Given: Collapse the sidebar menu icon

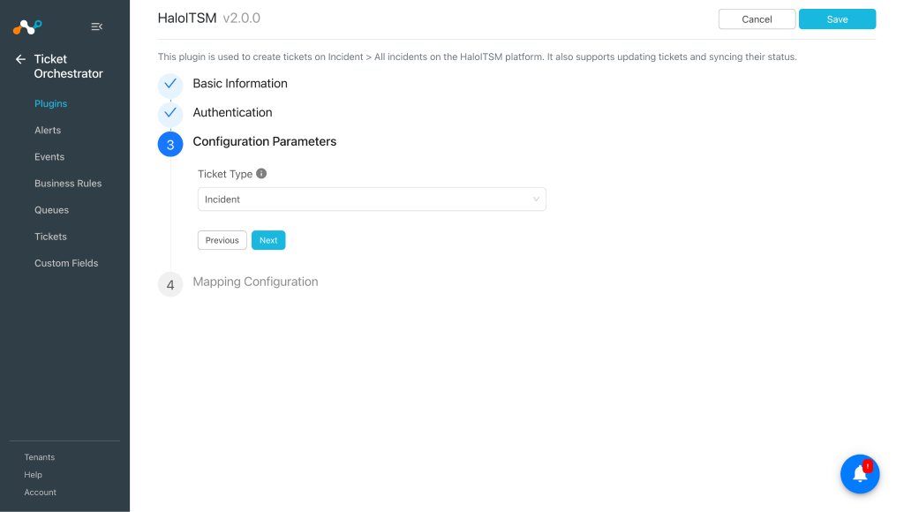Looking at the screenshot, I should point(97,26).
